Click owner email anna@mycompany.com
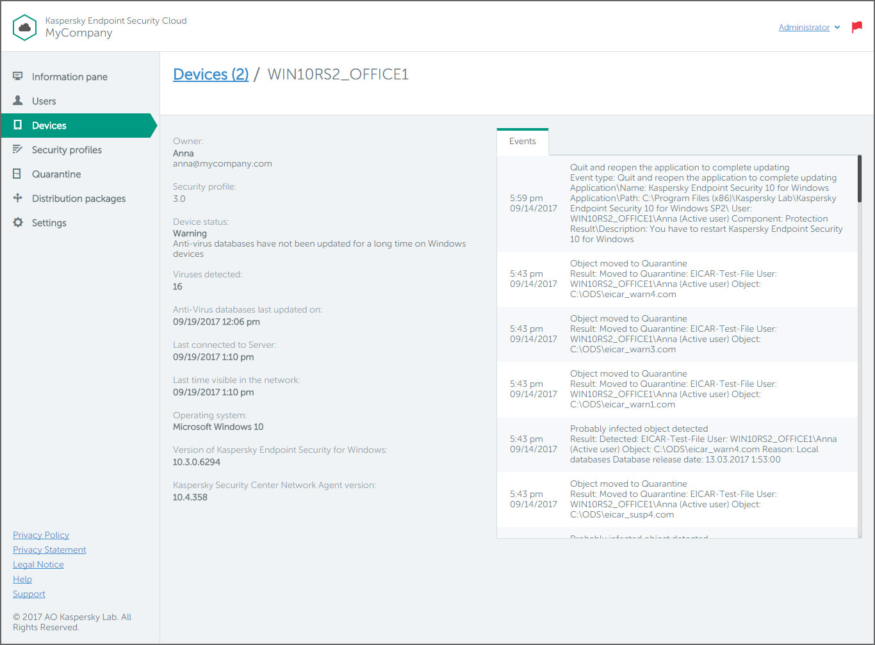Viewport: 875px width, 645px height. pyautogui.click(x=222, y=164)
